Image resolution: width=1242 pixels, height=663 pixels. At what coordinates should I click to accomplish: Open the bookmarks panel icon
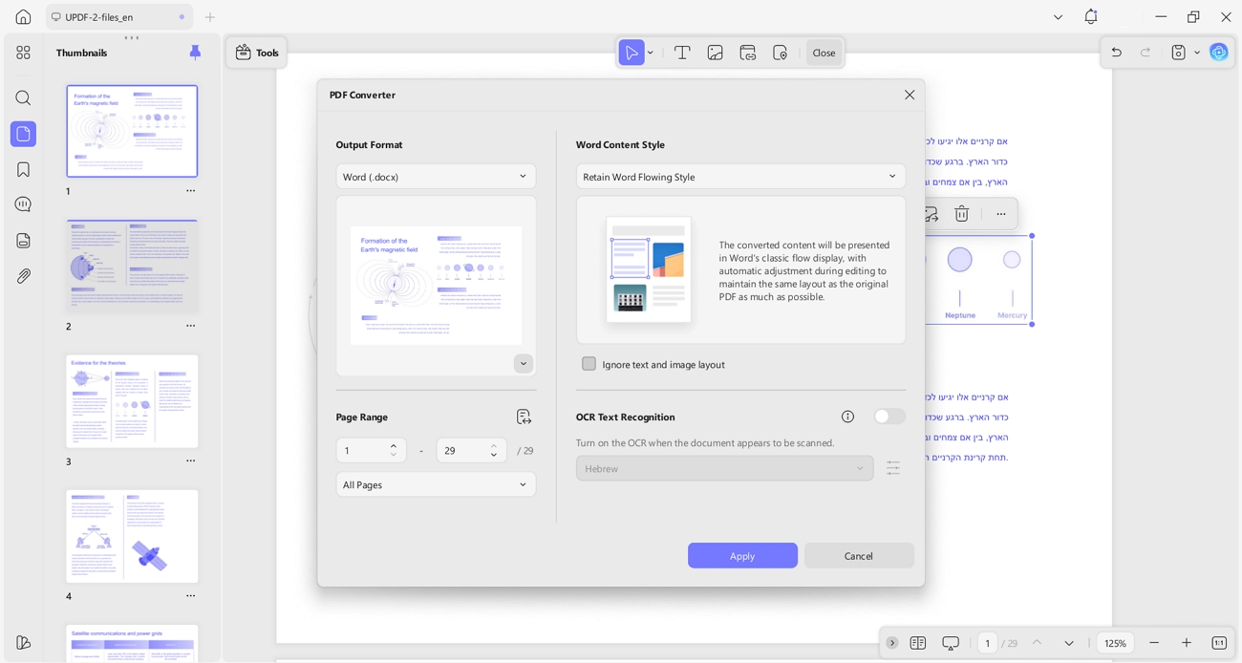(x=23, y=169)
